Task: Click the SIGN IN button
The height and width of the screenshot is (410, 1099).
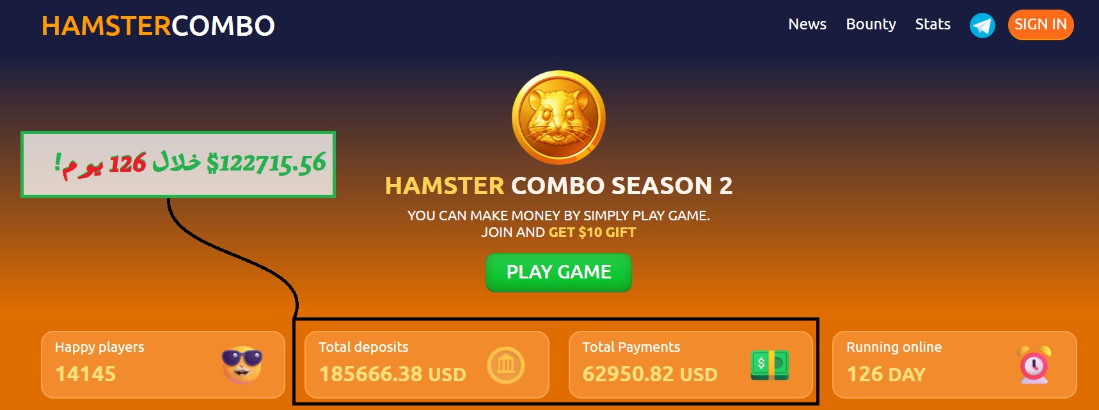Action: tap(1041, 25)
